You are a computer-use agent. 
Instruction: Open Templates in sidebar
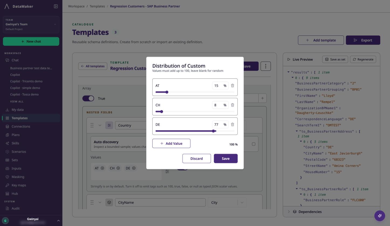point(31,118)
